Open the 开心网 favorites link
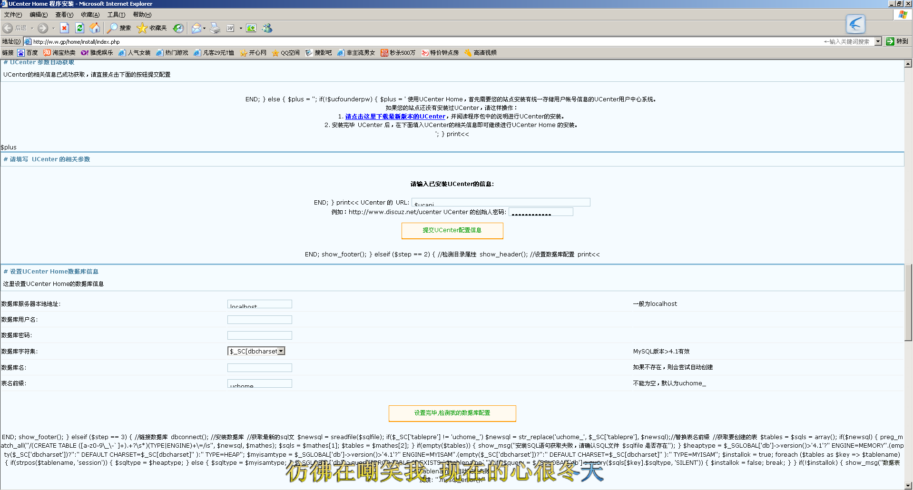This screenshot has width=913, height=490. pos(253,53)
